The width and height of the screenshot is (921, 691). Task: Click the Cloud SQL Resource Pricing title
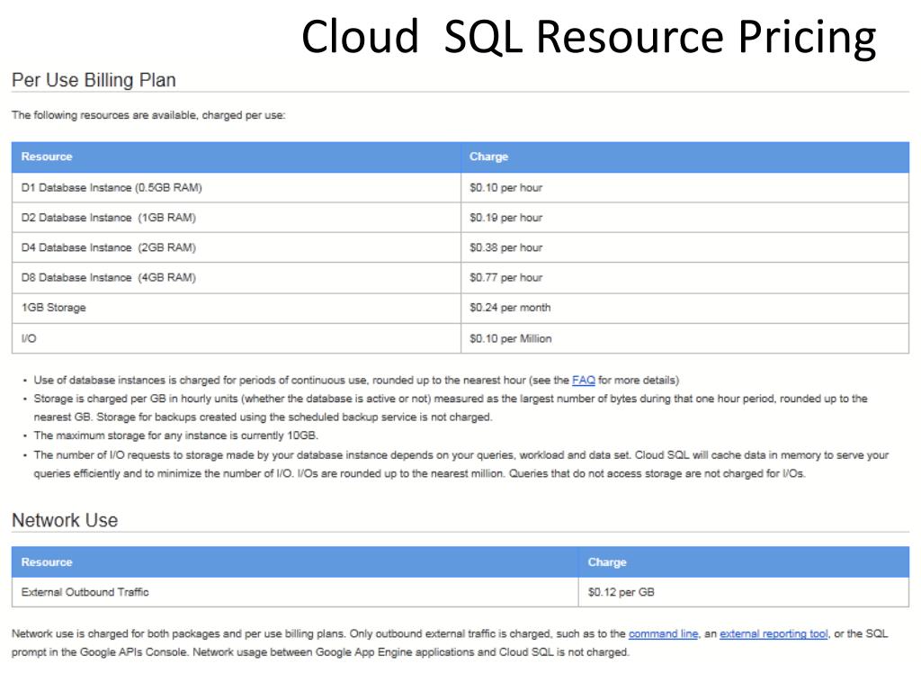[x=588, y=38]
